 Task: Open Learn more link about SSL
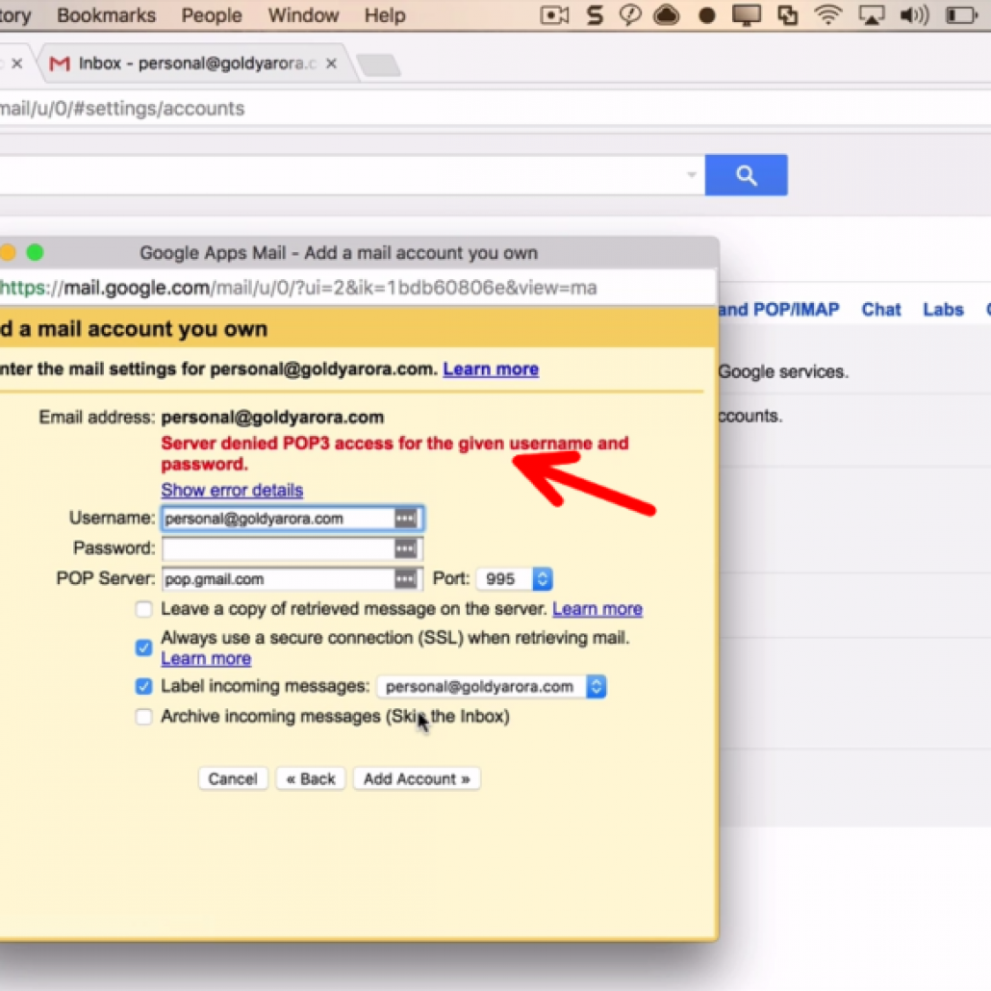206,658
